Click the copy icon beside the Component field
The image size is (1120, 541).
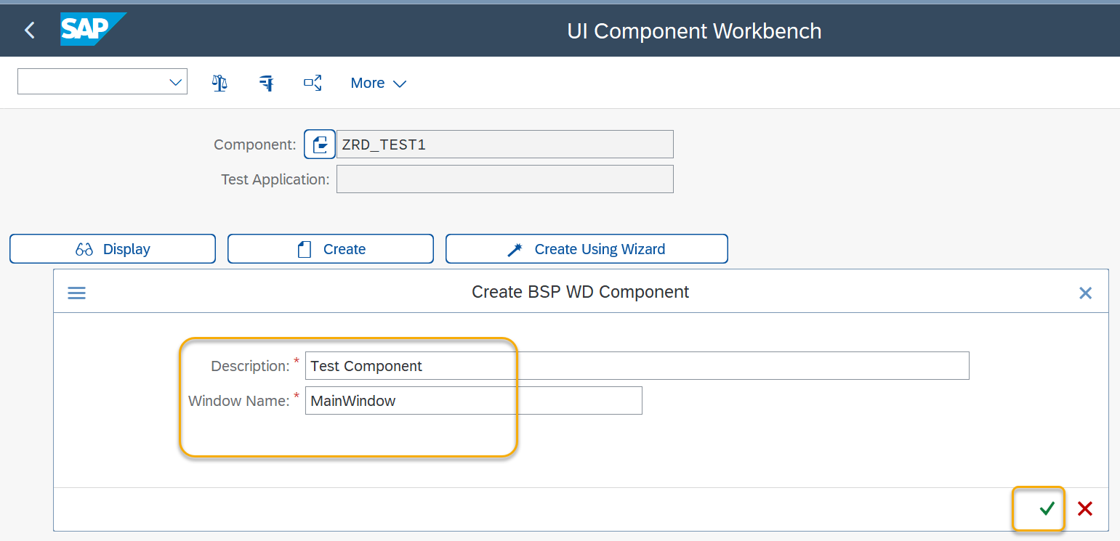[x=319, y=144]
